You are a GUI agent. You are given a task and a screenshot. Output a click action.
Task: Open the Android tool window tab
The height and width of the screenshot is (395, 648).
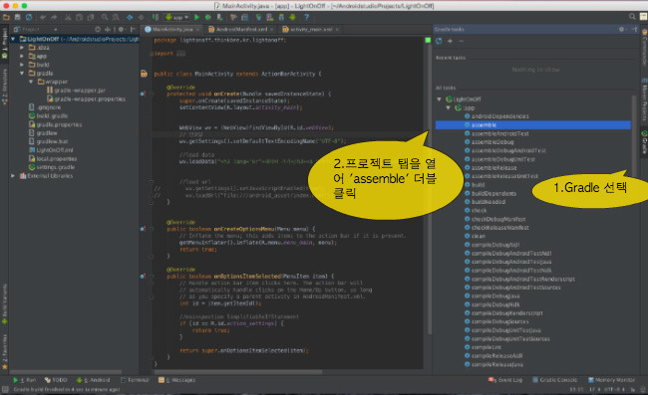click(94, 380)
